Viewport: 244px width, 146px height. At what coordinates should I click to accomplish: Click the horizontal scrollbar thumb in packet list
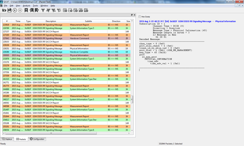click(51, 133)
